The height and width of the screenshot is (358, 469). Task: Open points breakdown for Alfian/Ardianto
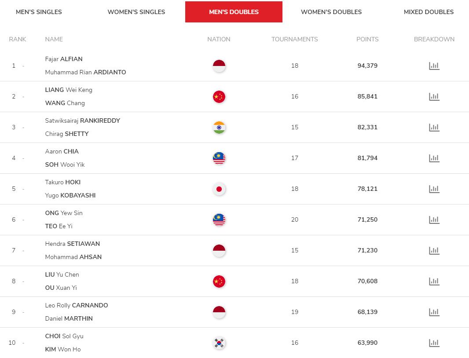(x=434, y=66)
